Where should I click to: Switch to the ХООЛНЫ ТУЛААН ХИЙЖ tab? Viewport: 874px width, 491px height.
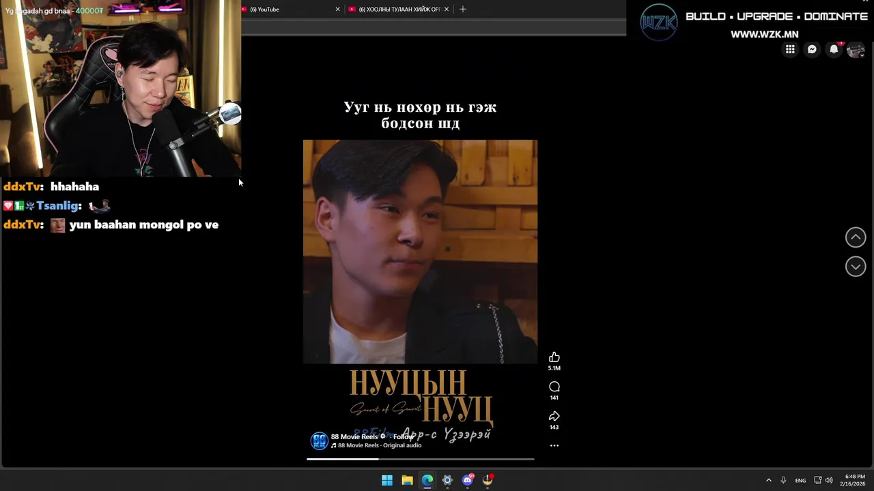[x=399, y=10]
